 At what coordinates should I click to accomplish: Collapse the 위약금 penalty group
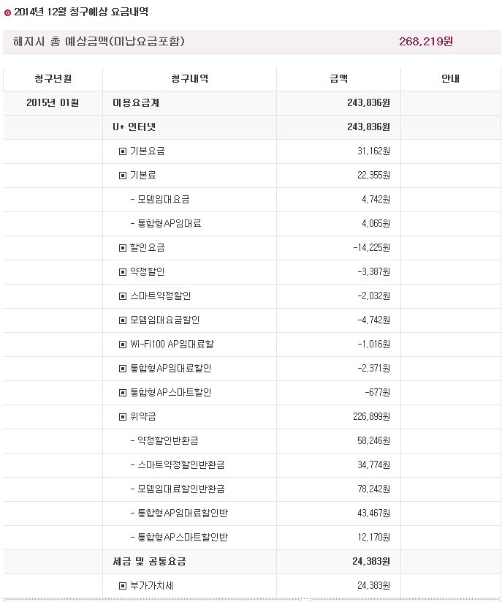click(123, 417)
